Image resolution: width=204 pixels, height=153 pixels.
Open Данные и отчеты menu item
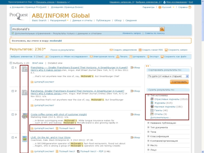(82, 20)
